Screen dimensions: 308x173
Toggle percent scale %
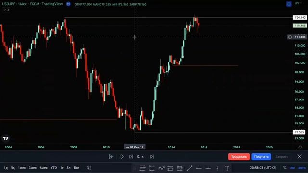[x=285, y=168]
